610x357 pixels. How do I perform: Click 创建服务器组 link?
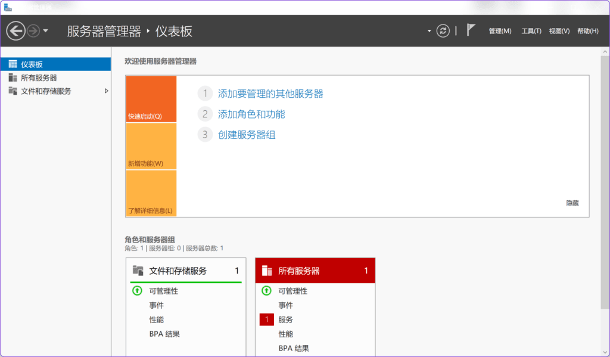point(247,135)
